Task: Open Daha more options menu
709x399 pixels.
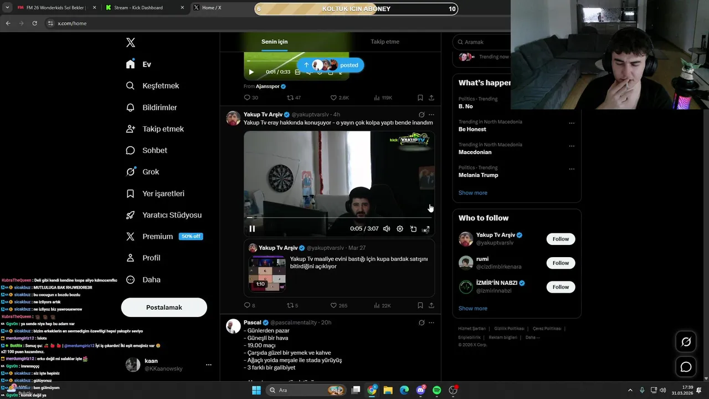Action: click(x=143, y=280)
